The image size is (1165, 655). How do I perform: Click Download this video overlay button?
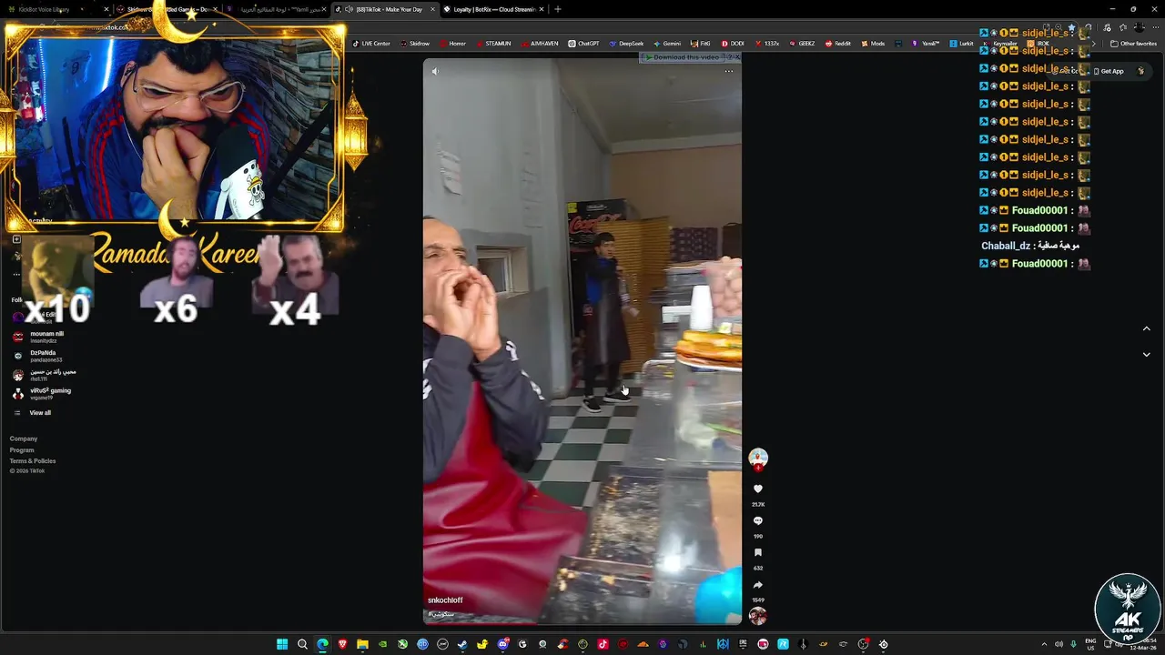[684, 57]
